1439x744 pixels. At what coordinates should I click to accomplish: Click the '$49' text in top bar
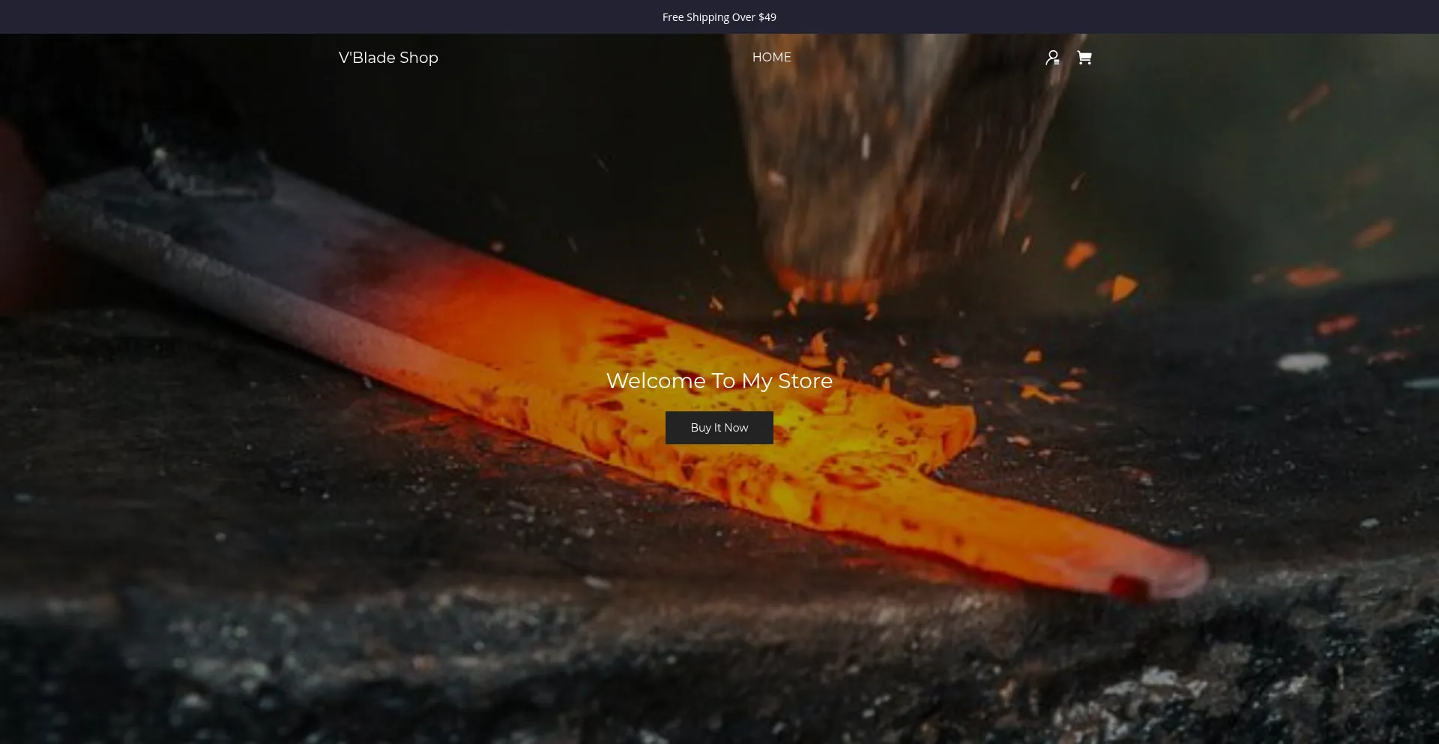[x=767, y=17]
